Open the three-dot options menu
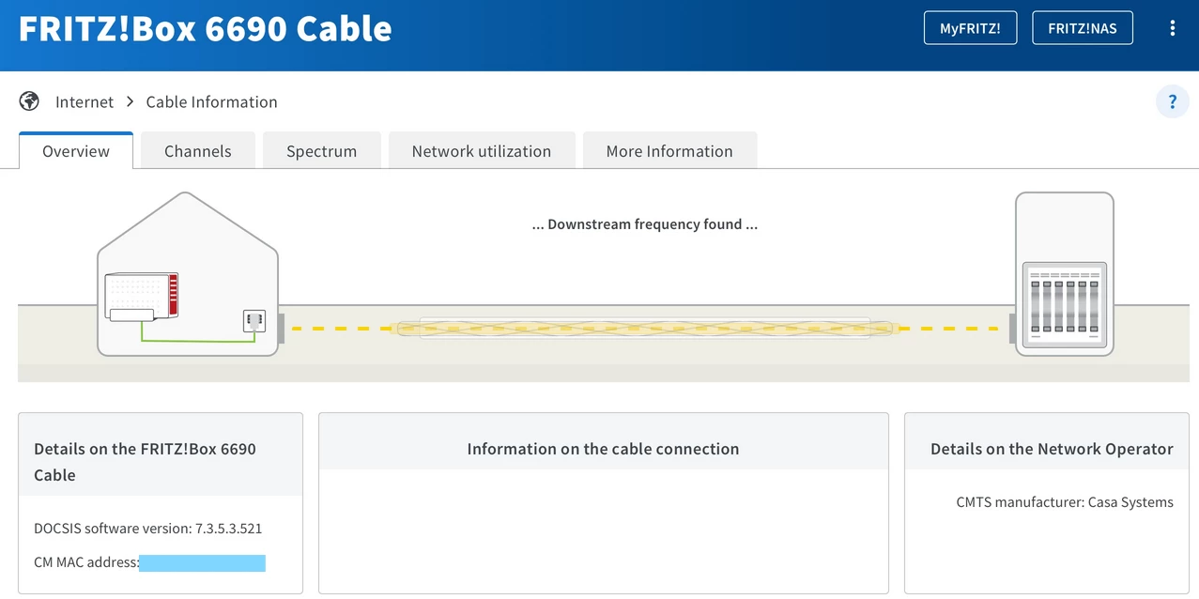Viewport: 1199px width, 599px height. point(1172,28)
